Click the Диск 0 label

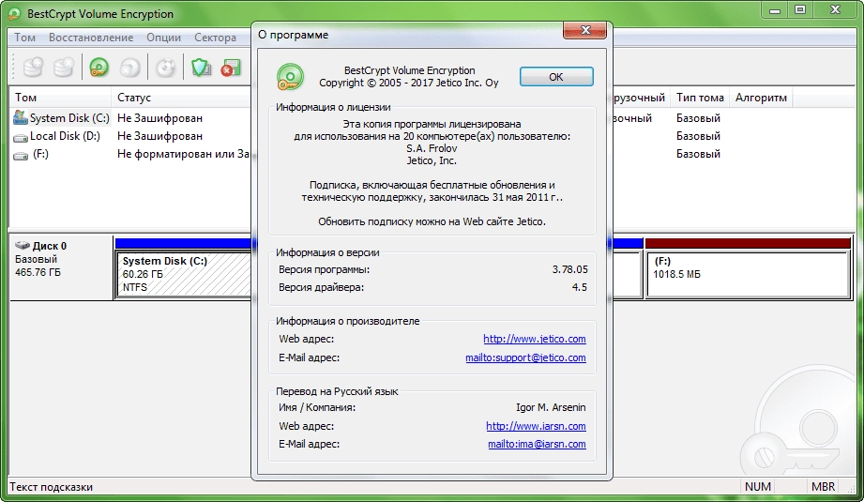(50, 246)
